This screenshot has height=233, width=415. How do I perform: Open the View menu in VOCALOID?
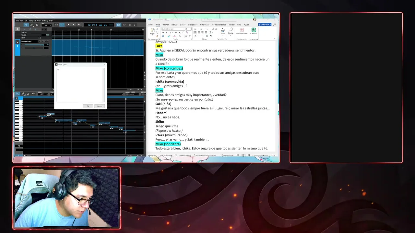pos(39,21)
